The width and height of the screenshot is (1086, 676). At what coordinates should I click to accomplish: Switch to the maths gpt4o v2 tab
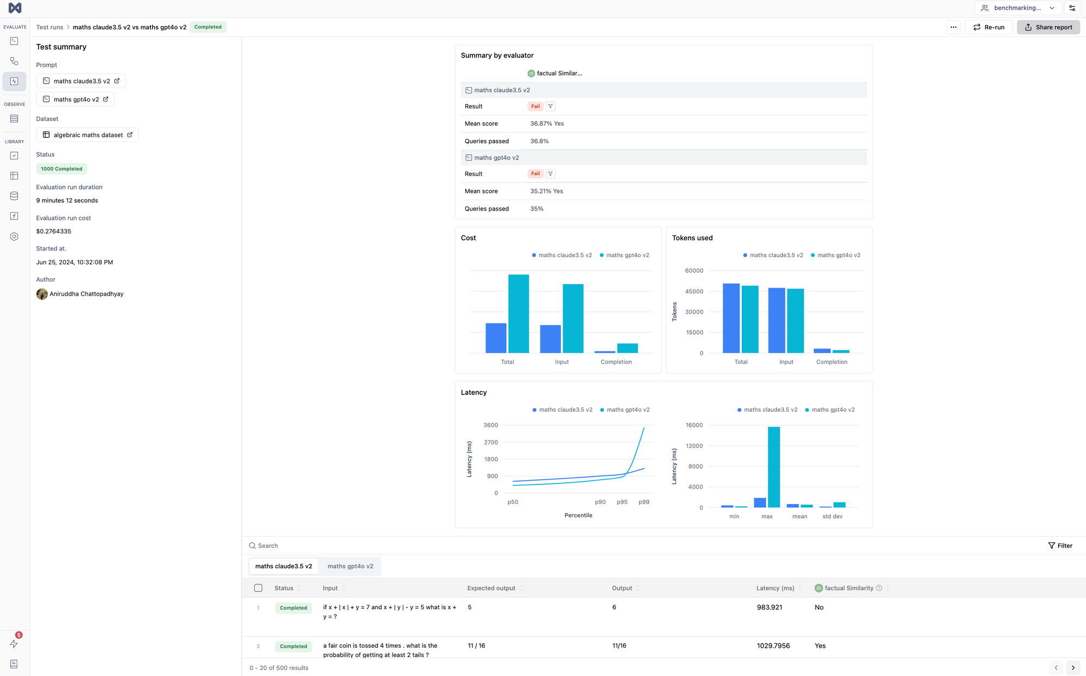point(350,566)
